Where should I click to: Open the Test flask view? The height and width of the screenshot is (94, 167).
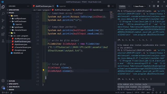3,41
